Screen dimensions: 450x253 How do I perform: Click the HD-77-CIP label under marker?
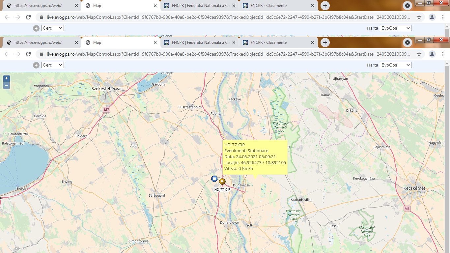tap(222, 189)
